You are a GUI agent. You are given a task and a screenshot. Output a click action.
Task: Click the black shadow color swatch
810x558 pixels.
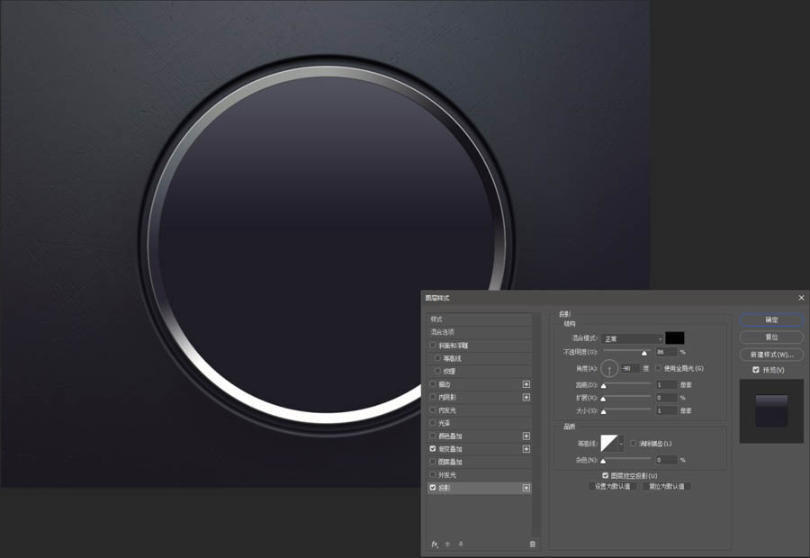click(675, 338)
